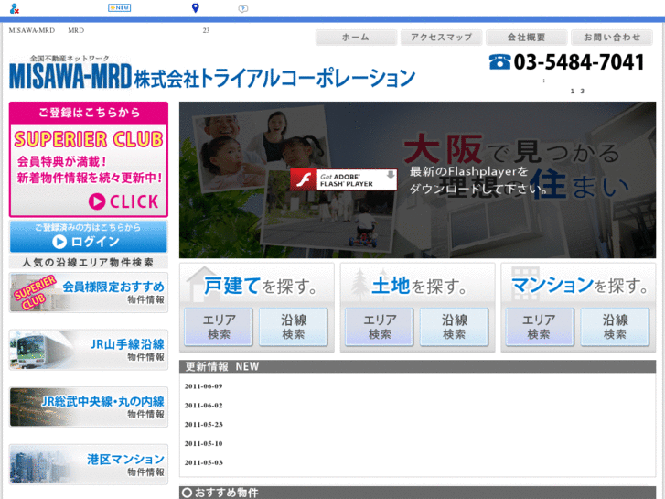Open 会員様限定おすすめ物件情報 banner
The width and height of the screenshot is (665, 499).
click(x=89, y=293)
